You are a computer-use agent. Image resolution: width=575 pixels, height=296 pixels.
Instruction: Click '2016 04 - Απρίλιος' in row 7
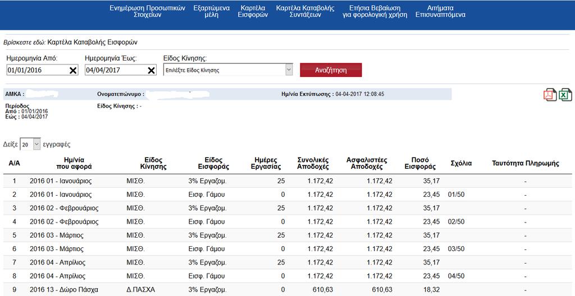(58, 262)
